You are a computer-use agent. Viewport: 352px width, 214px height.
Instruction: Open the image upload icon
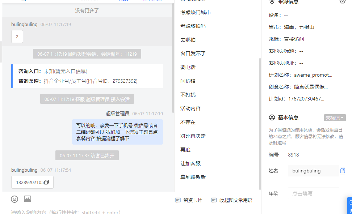pyautogui.click(x=28, y=199)
